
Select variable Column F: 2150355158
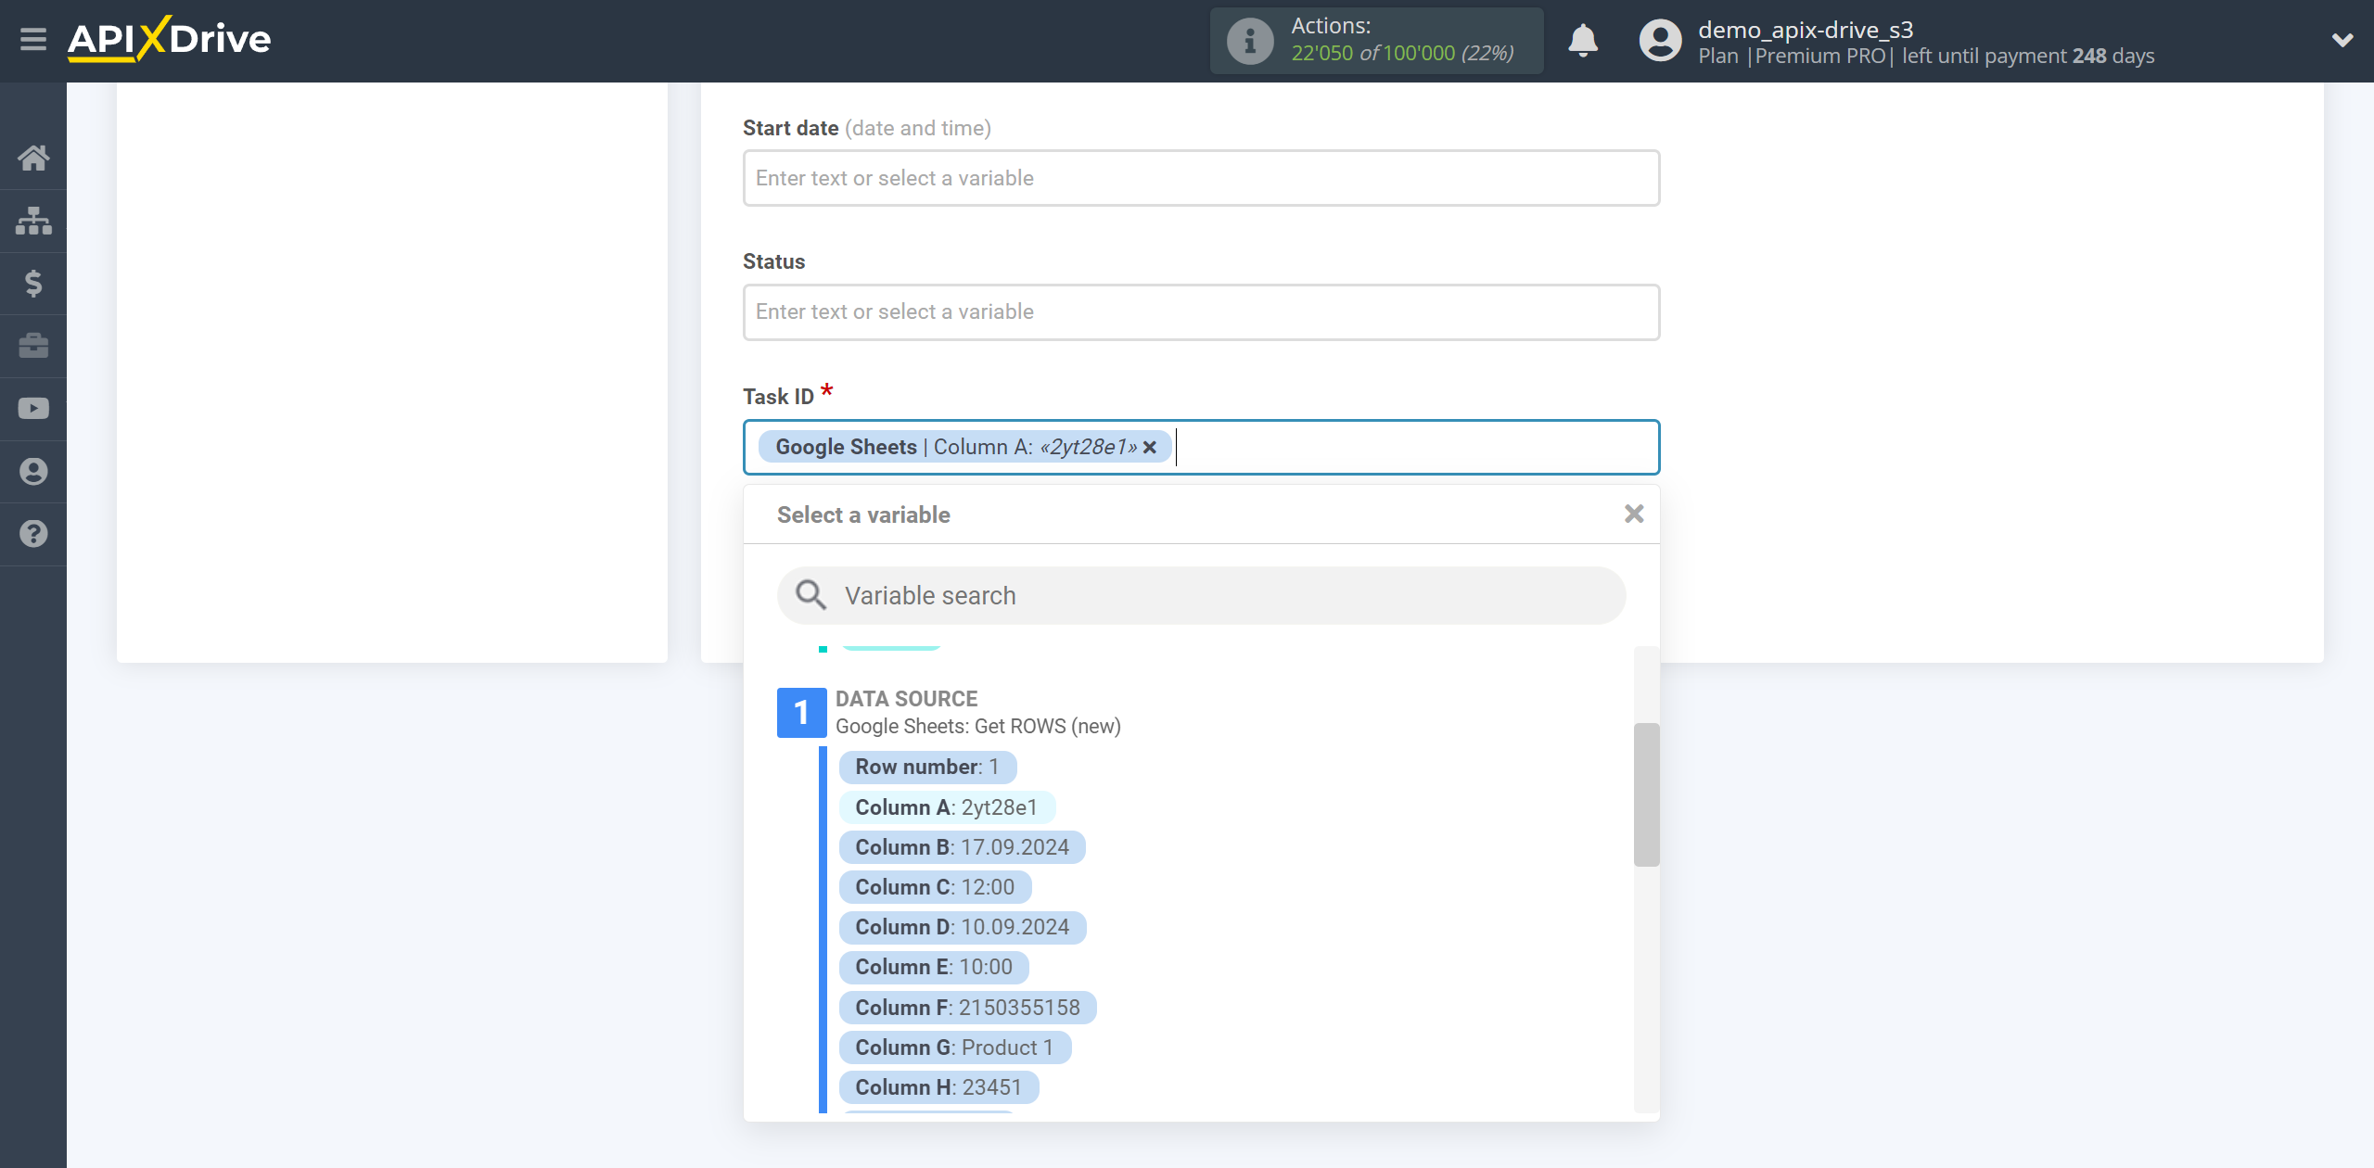click(x=967, y=1008)
